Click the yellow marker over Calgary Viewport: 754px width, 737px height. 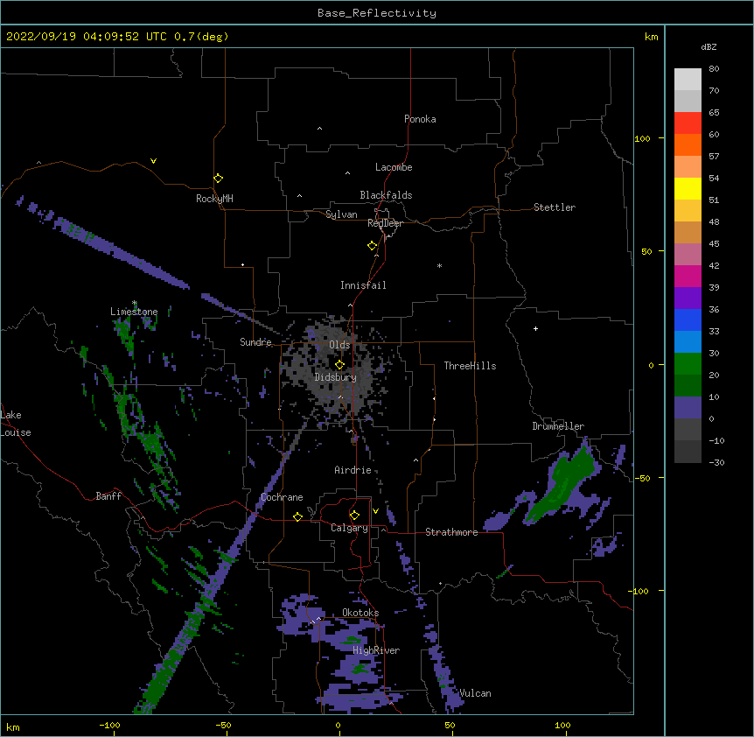click(x=354, y=516)
